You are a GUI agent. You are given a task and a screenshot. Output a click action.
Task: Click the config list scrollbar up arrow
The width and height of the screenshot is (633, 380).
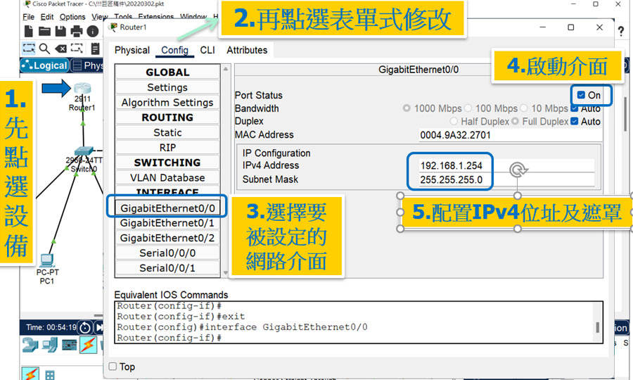tap(226, 69)
